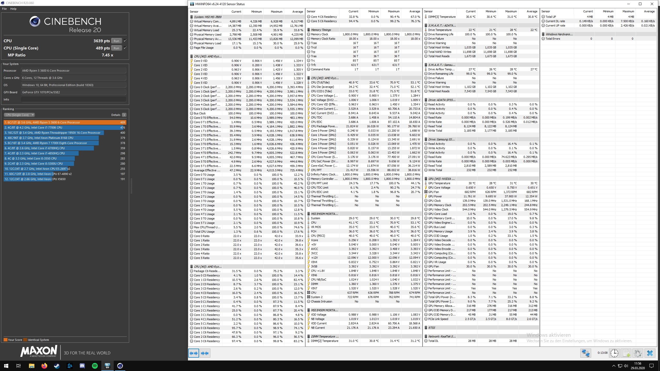
Task: Open Spotify from the taskbar
Action: point(95,366)
